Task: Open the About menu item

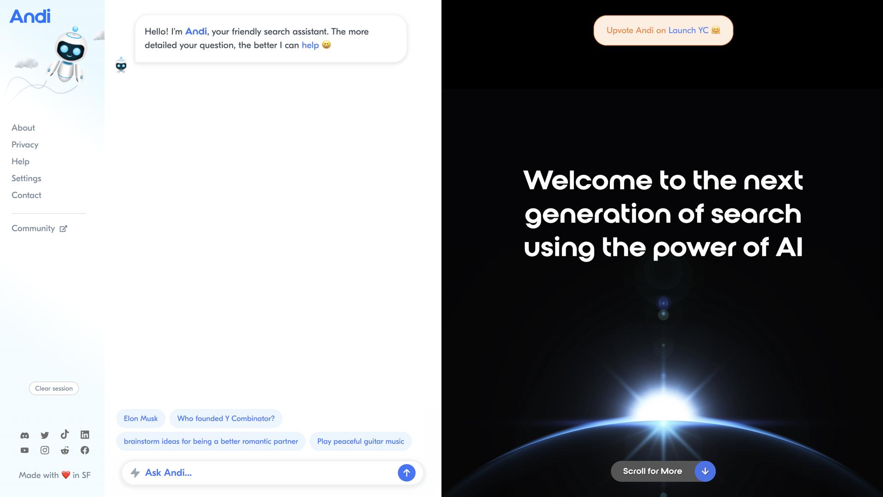Action: (23, 128)
